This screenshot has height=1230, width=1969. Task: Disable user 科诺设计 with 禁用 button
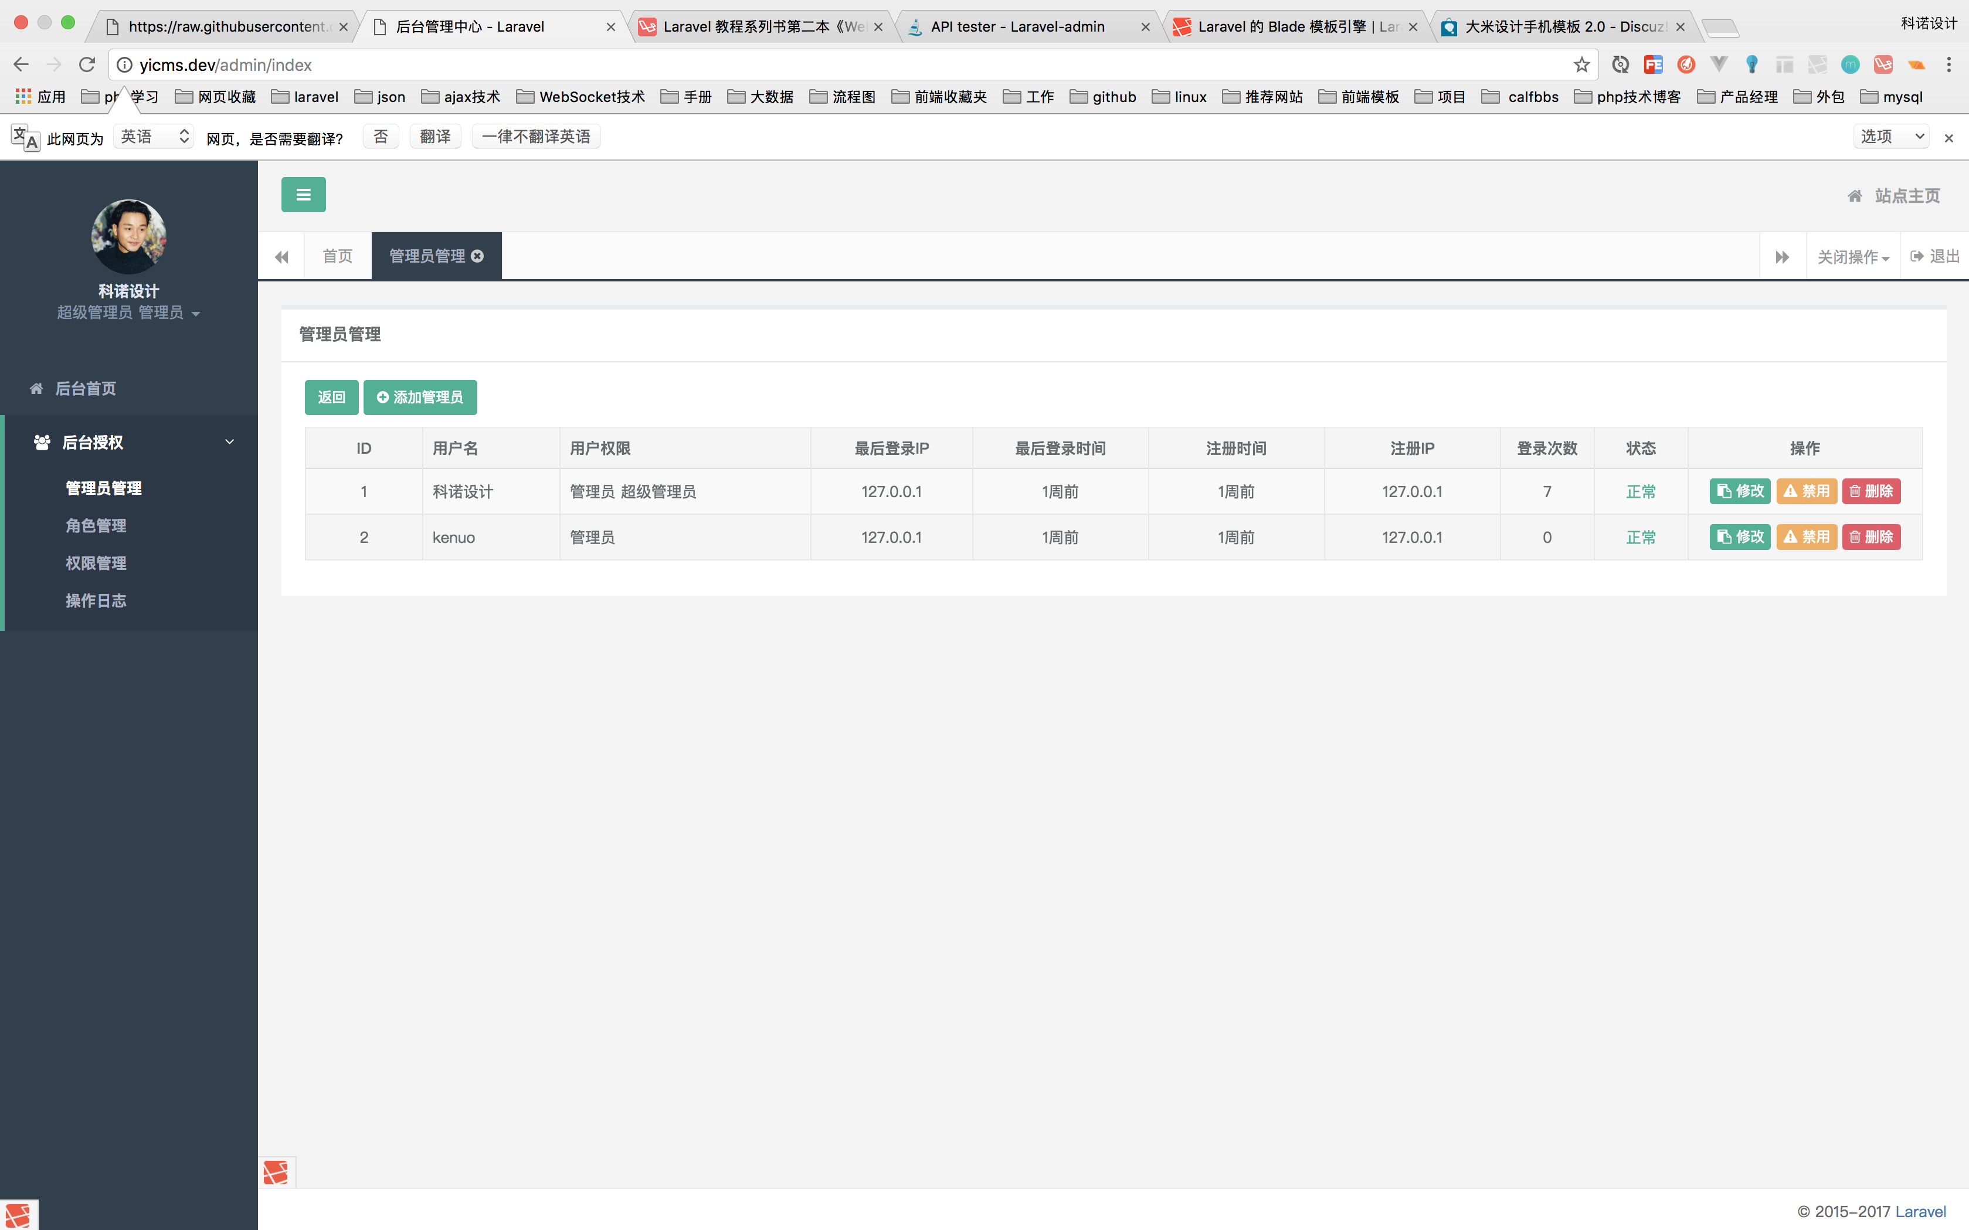pyautogui.click(x=1806, y=491)
